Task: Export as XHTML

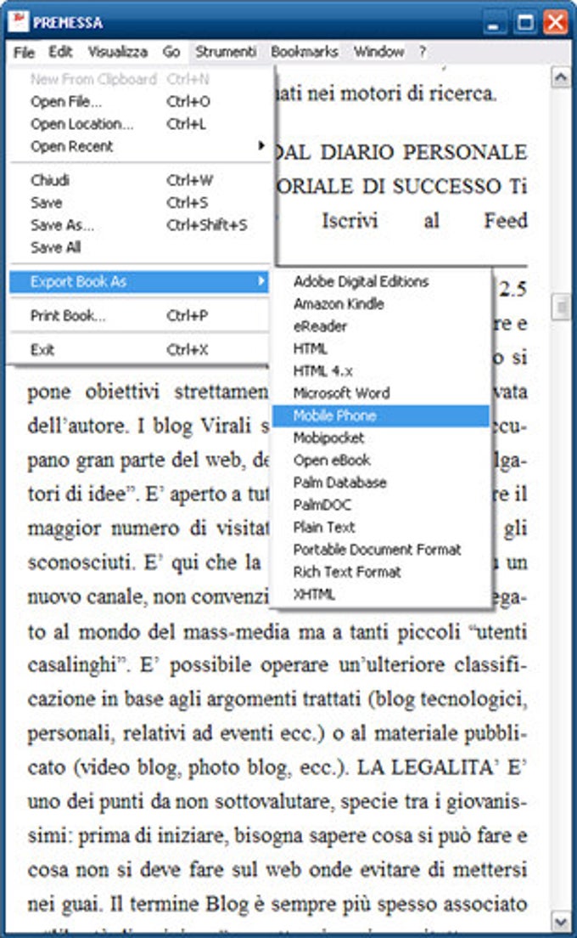Action: [x=380, y=594]
